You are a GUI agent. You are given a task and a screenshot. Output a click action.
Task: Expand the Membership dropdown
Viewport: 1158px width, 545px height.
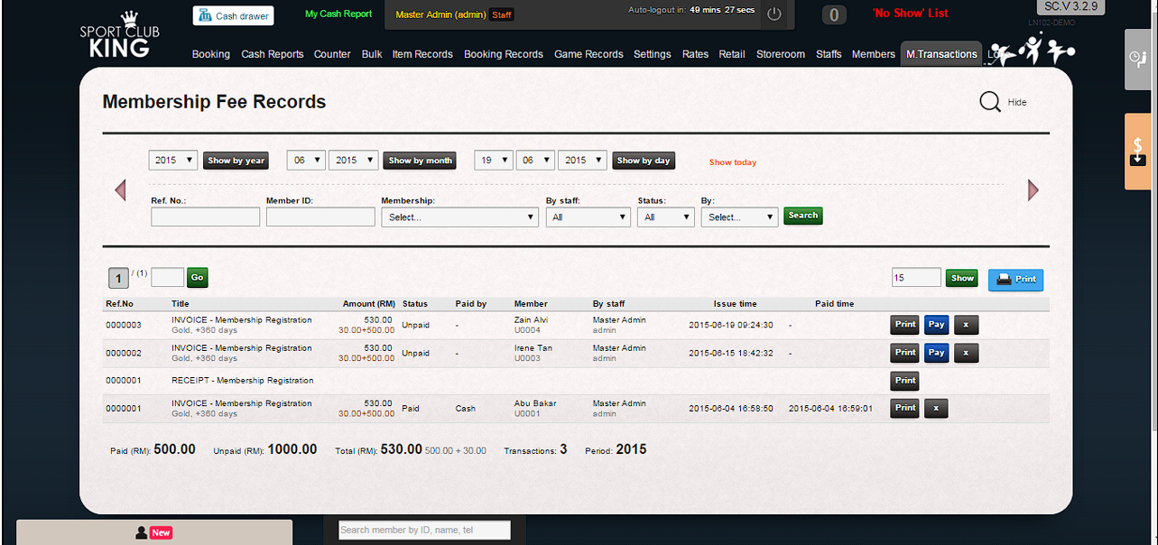pos(459,217)
